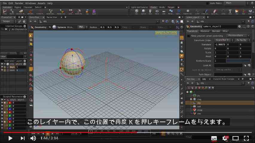Mute the video volume
Screen dimensions: 255x143
pos(33,138)
